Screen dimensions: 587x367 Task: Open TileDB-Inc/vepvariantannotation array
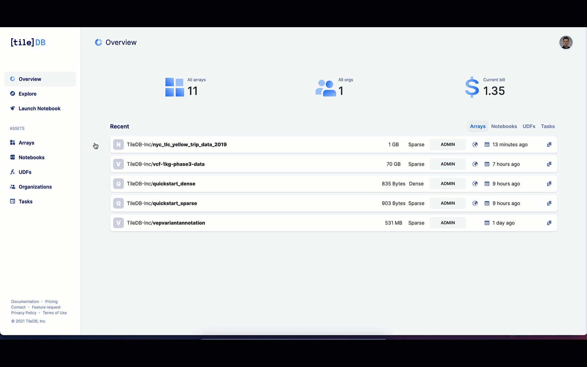334,223
